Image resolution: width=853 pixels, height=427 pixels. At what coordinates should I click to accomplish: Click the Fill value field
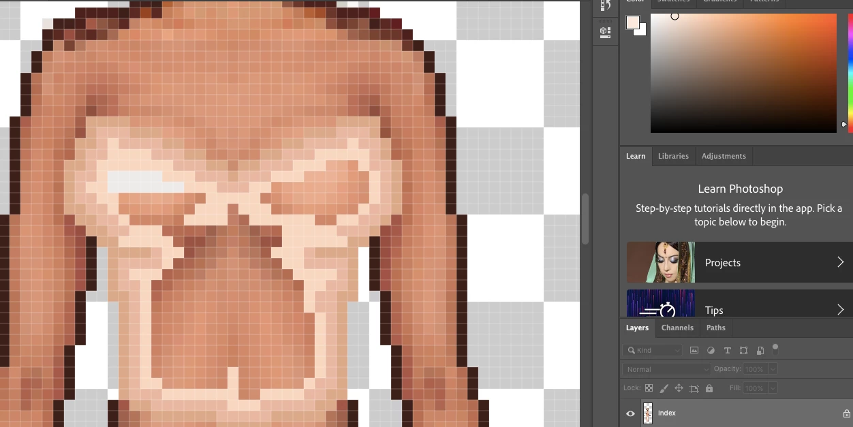[x=755, y=388]
